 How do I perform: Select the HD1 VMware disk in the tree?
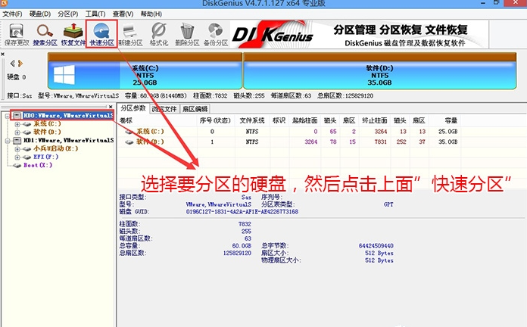point(68,140)
